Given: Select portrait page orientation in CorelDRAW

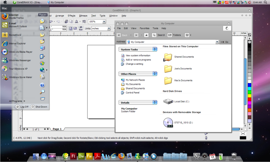Looking at the screenshot, I should point(71,28).
